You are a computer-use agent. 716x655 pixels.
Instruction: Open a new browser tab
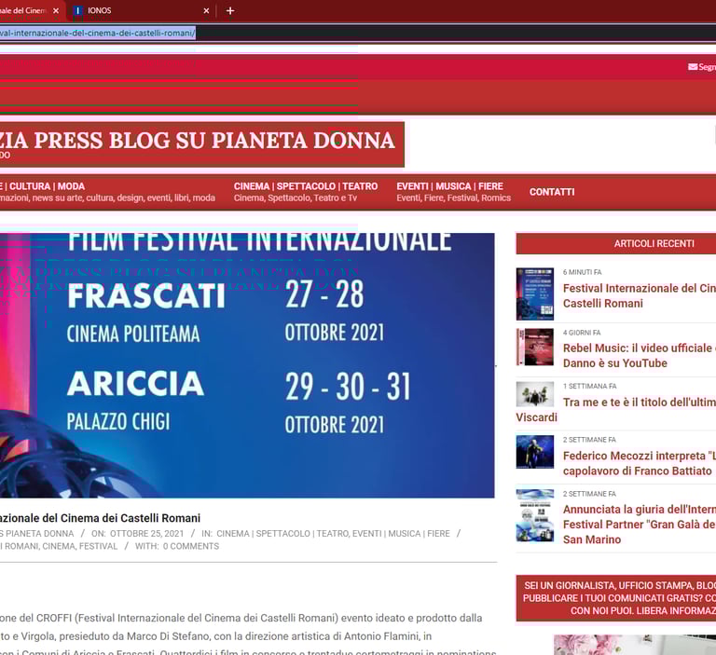coord(230,10)
